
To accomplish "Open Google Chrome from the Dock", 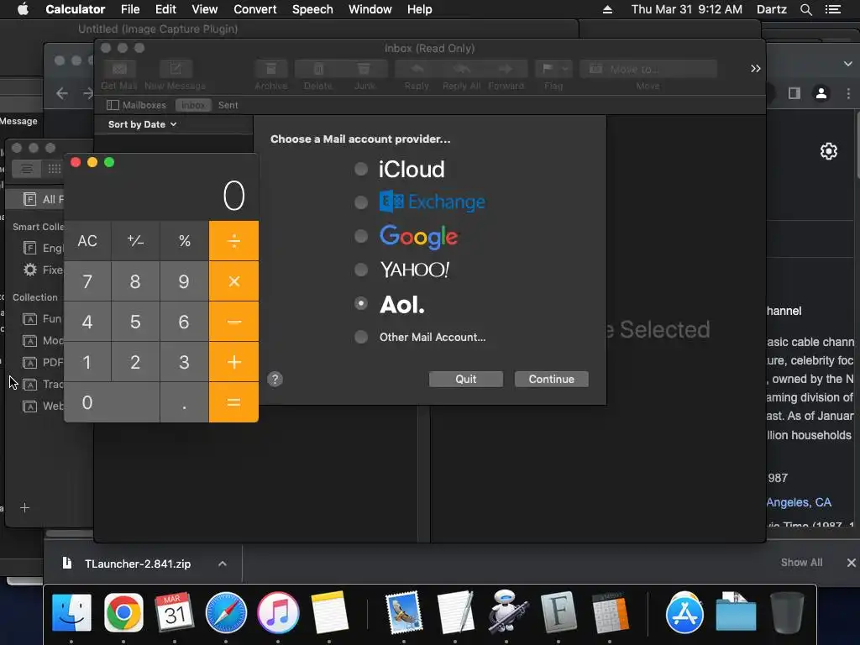I will coord(123,612).
